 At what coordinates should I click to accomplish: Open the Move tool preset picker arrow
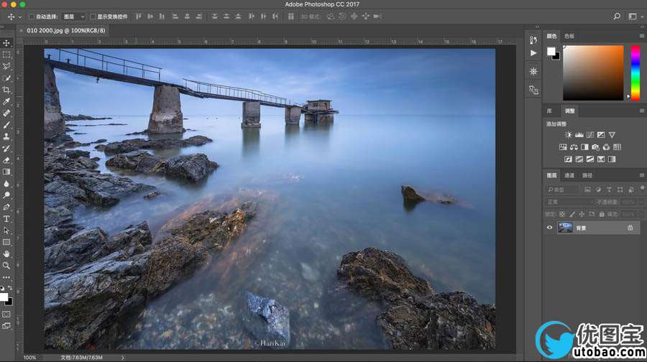[20, 17]
